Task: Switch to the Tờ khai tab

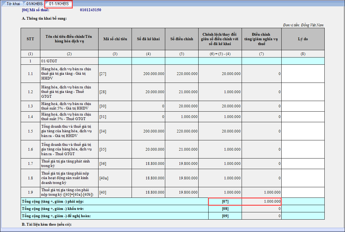Action: tap(13, 4)
